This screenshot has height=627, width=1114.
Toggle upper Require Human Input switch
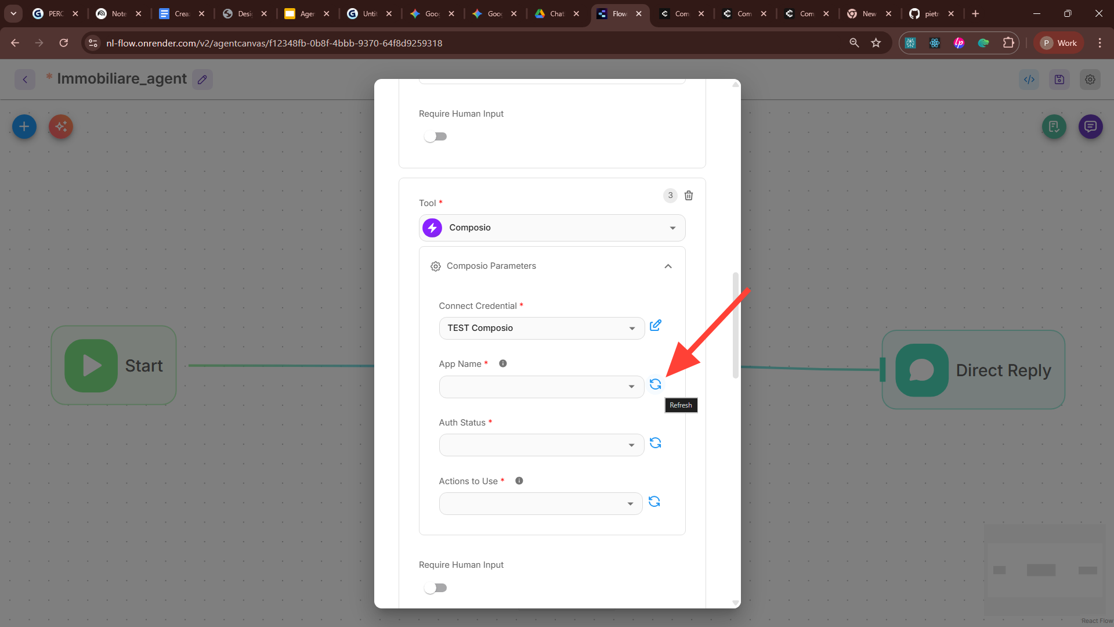(x=435, y=136)
